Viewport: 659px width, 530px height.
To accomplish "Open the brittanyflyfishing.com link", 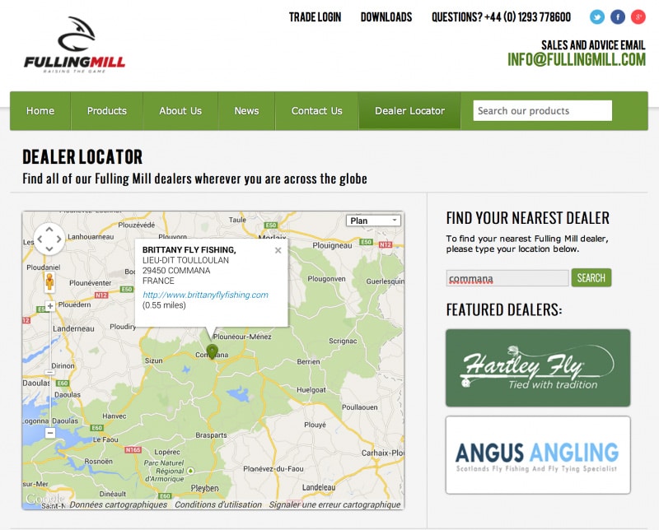I will coord(205,295).
